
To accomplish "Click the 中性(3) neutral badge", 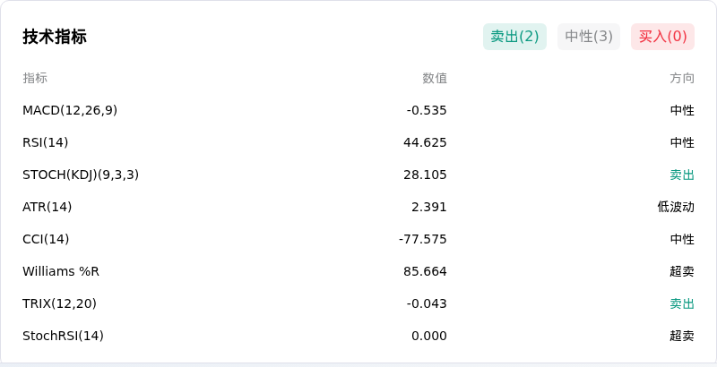I will pyautogui.click(x=589, y=37).
